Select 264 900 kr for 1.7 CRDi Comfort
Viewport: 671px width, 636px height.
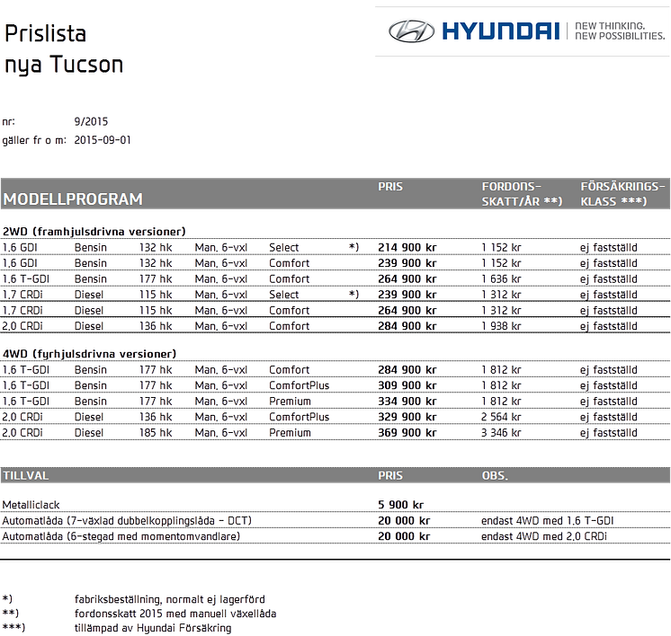point(407,310)
